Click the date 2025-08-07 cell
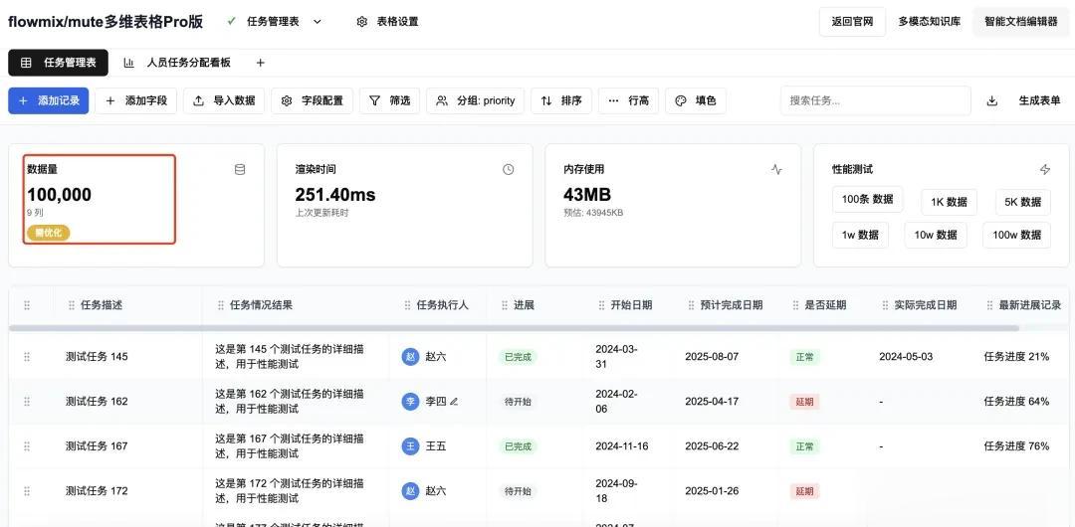 (712, 357)
